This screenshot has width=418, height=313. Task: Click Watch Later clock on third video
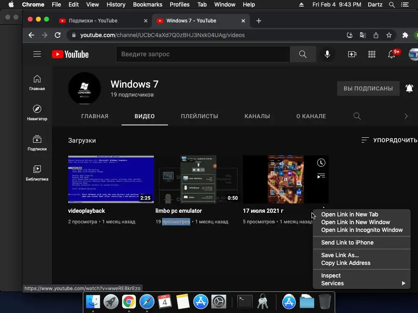[x=321, y=163]
